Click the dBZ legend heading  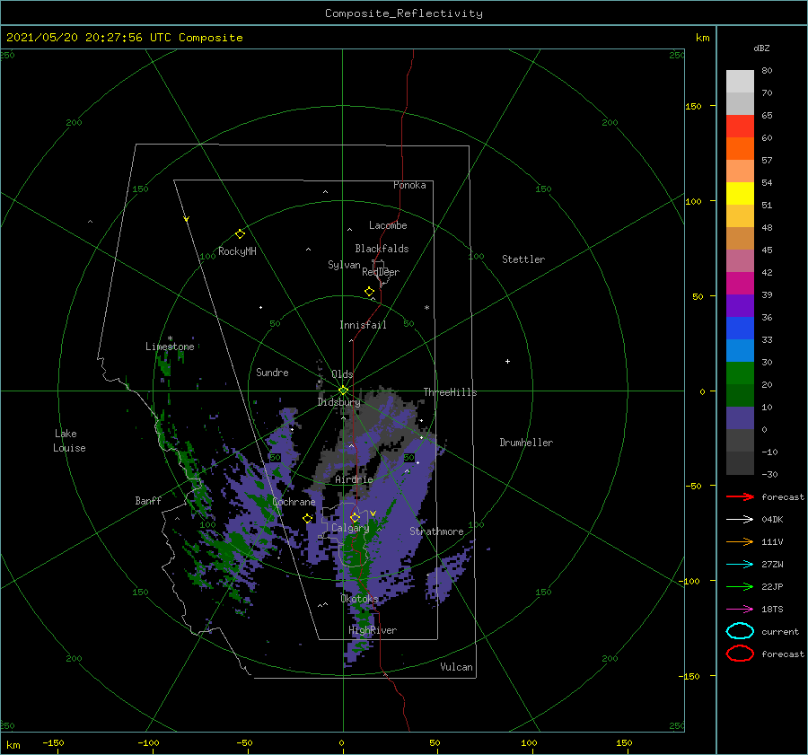click(x=761, y=48)
